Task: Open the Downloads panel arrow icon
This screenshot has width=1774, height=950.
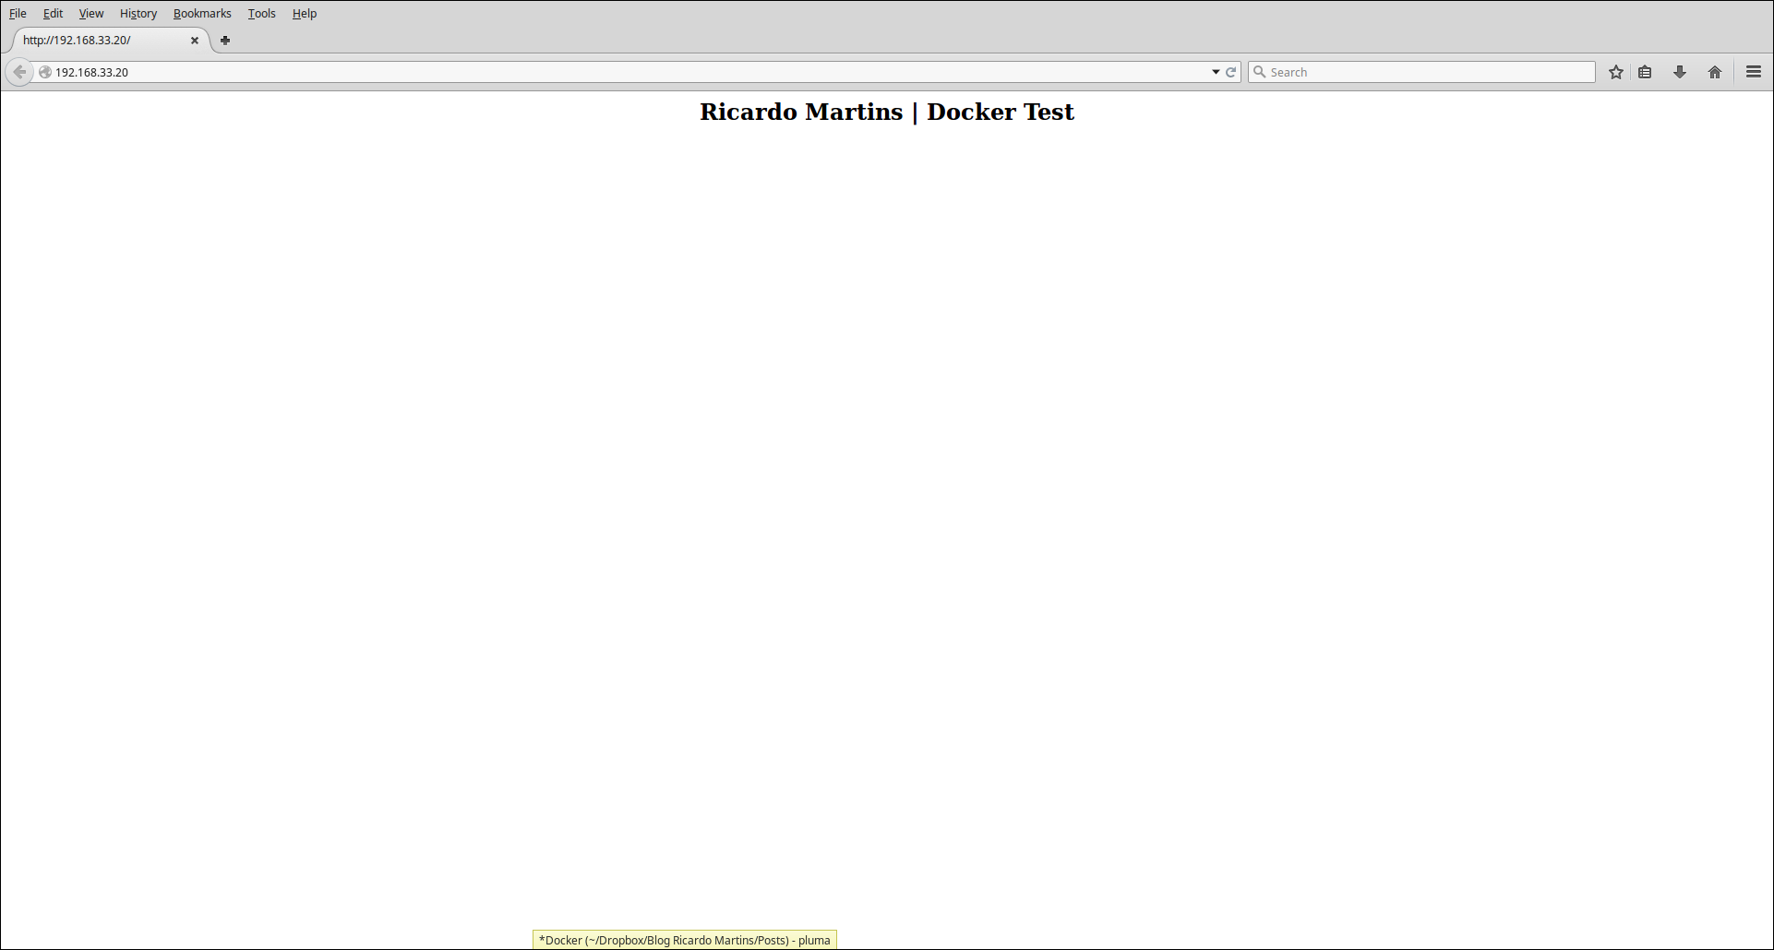Action: (1679, 71)
